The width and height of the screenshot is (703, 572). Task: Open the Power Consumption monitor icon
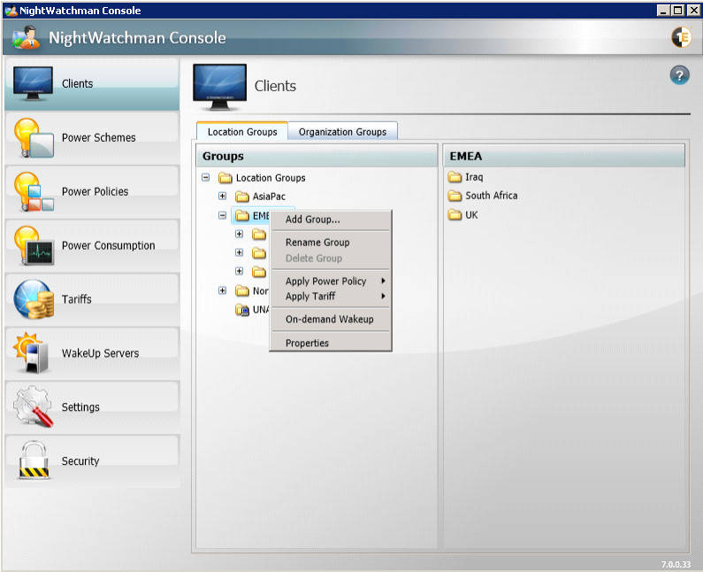(x=34, y=246)
